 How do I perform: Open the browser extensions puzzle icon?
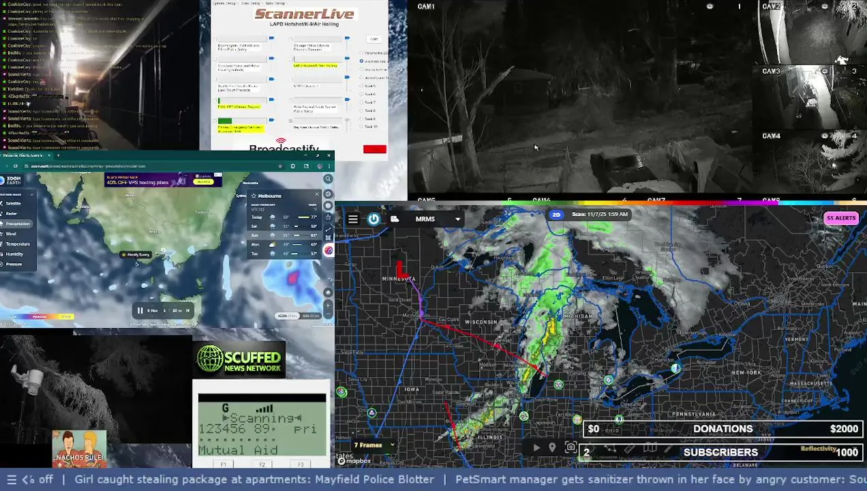(x=293, y=166)
